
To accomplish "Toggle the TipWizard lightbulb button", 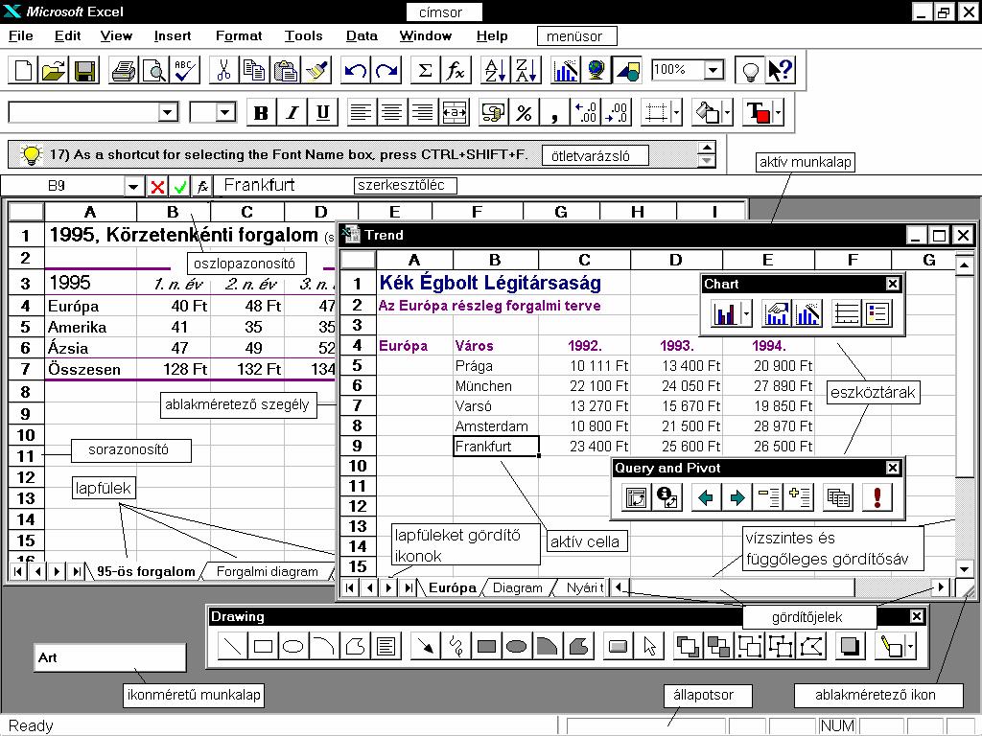I will pyautogui.click(x=749, y=70).
